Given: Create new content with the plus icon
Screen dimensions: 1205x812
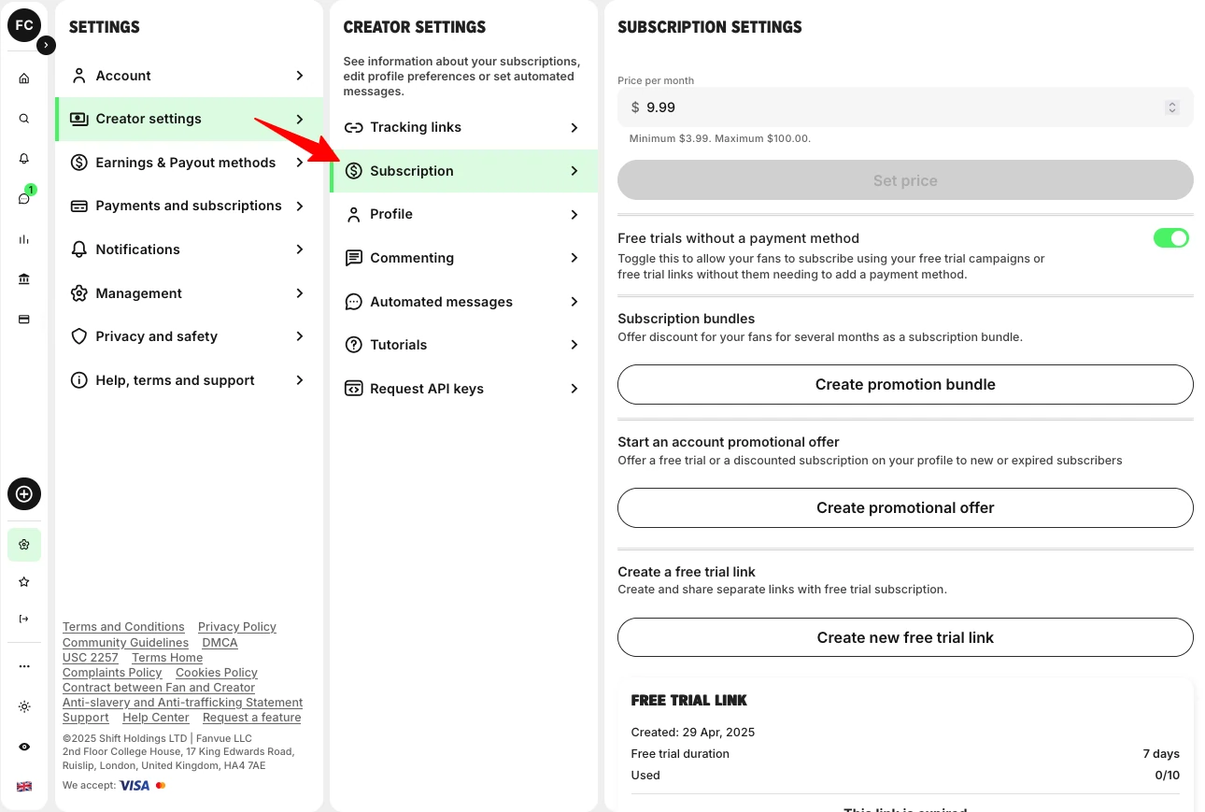Looking at the screenshot, I should [x=23, y=494].
